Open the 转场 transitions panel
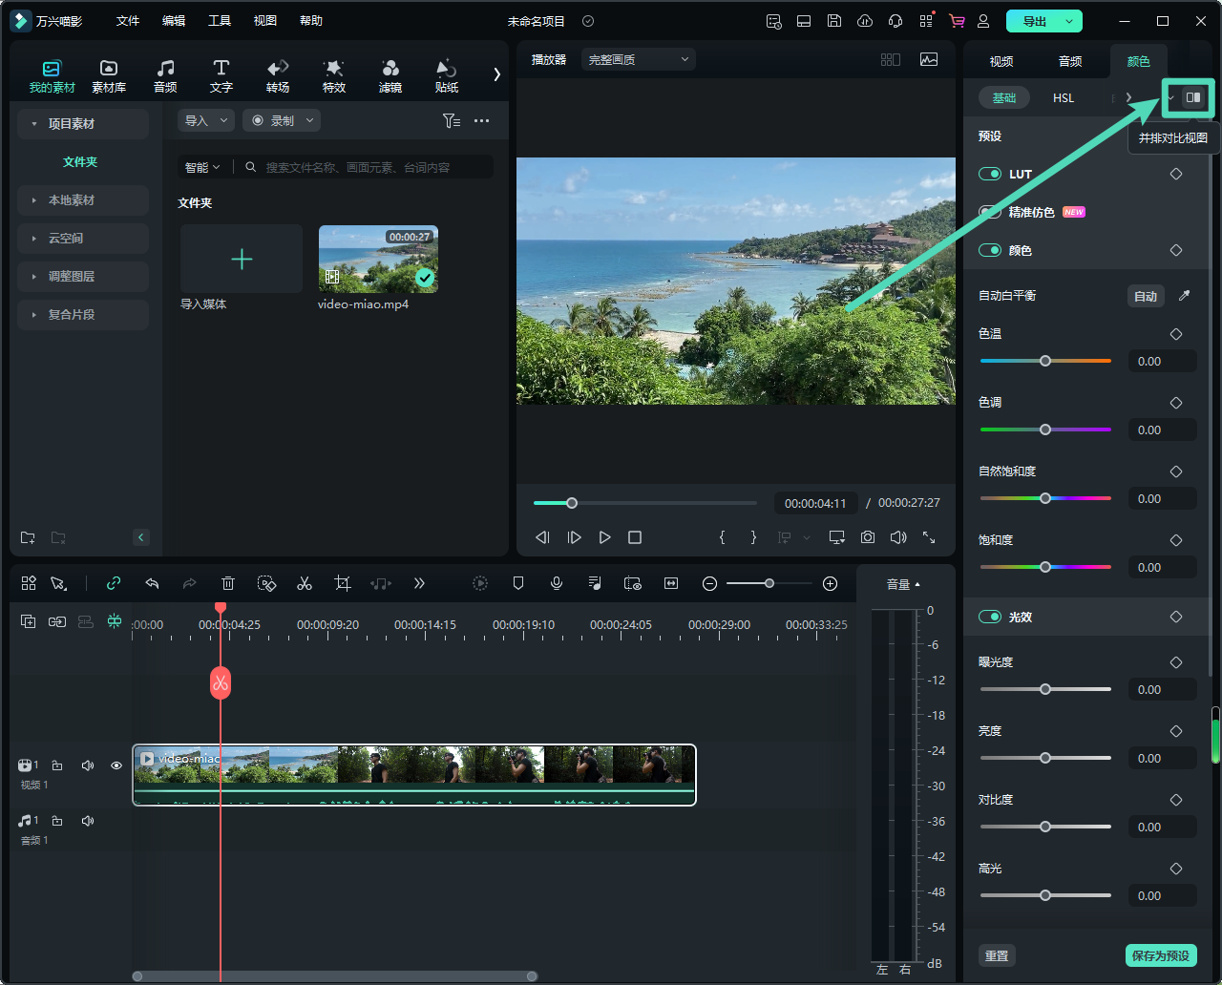Image resolution: width=1222 pixels, height=985 pixels. [278, 75]
